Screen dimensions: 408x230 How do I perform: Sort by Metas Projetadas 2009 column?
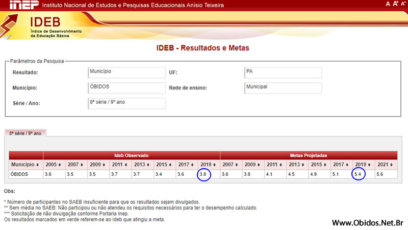point(253,165)
